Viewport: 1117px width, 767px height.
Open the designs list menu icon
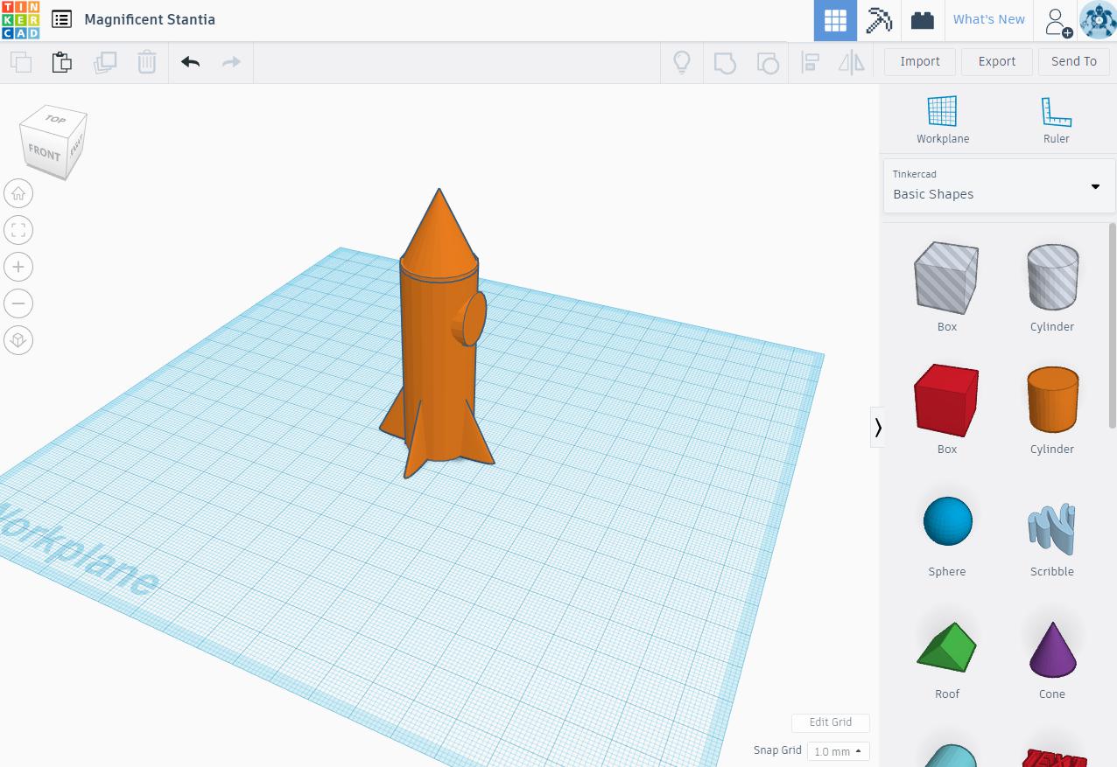point(61,19)
